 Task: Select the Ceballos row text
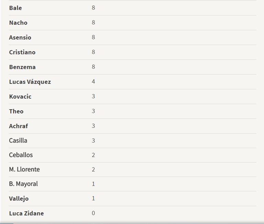tap(21, 155)
